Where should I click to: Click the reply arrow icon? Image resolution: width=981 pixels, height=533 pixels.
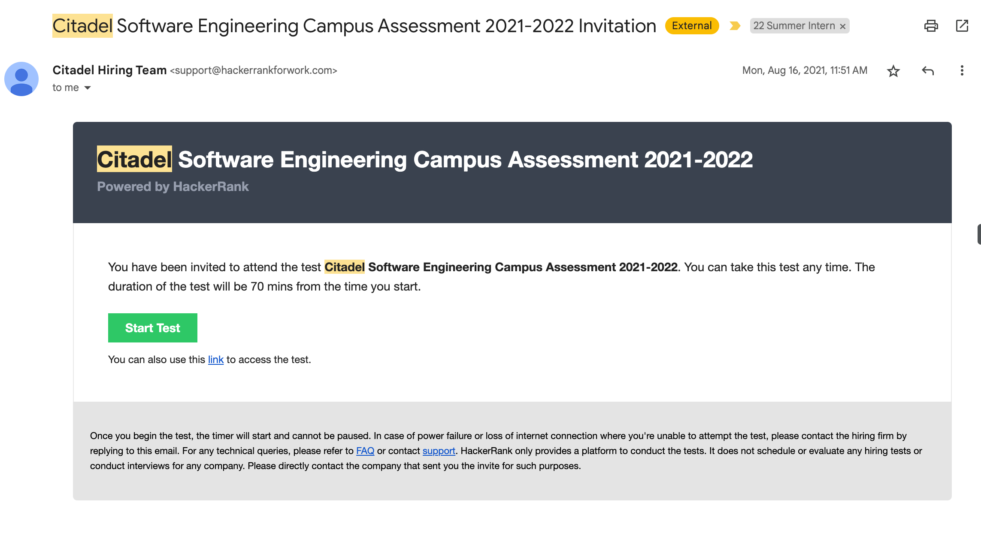pos(928,71)
